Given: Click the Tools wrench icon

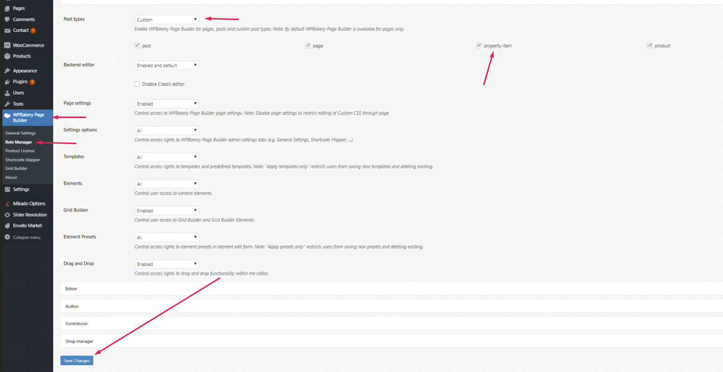Looking at the screenshot, I should click(x=7, y=104).
